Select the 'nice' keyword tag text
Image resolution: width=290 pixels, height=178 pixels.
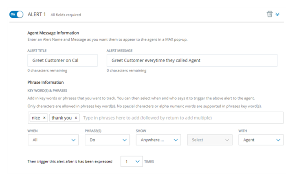[x=36, y=118]
